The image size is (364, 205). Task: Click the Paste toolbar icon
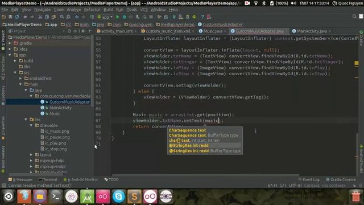pyautogui.click(x=53, y=17)
